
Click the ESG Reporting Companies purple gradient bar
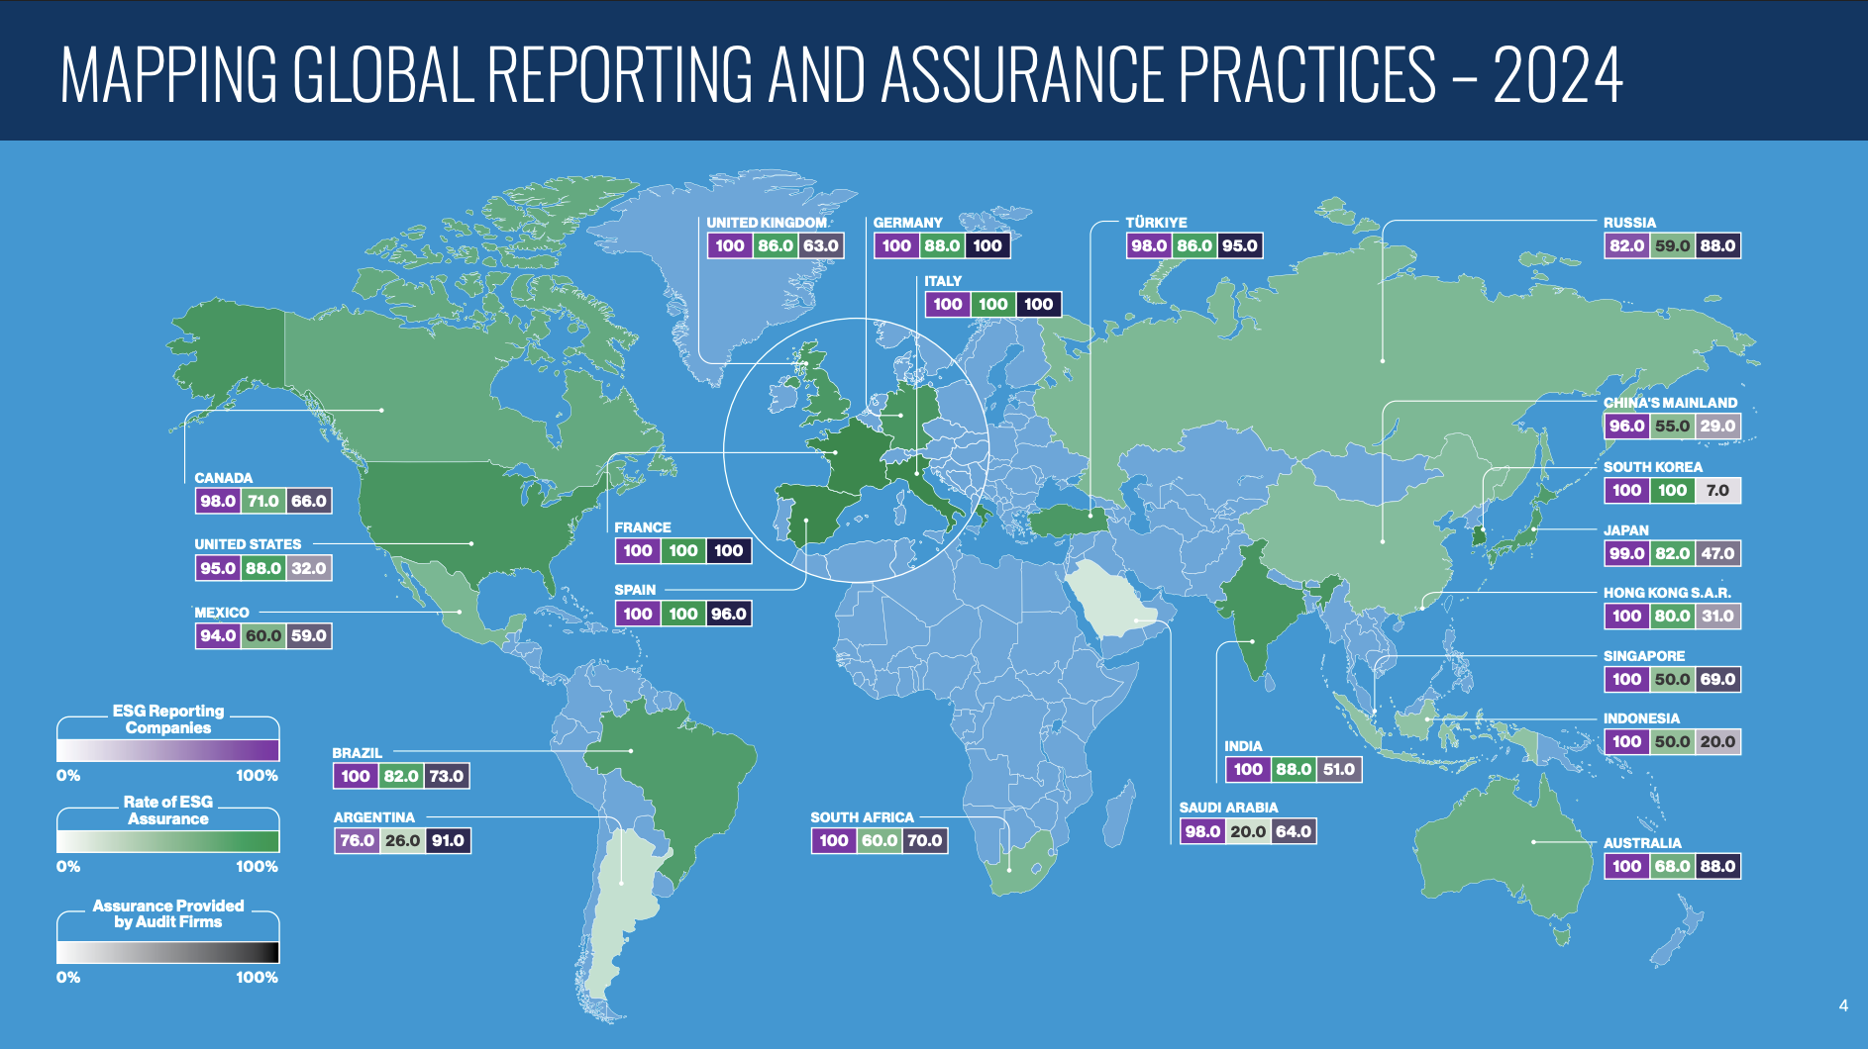point(168,750)
